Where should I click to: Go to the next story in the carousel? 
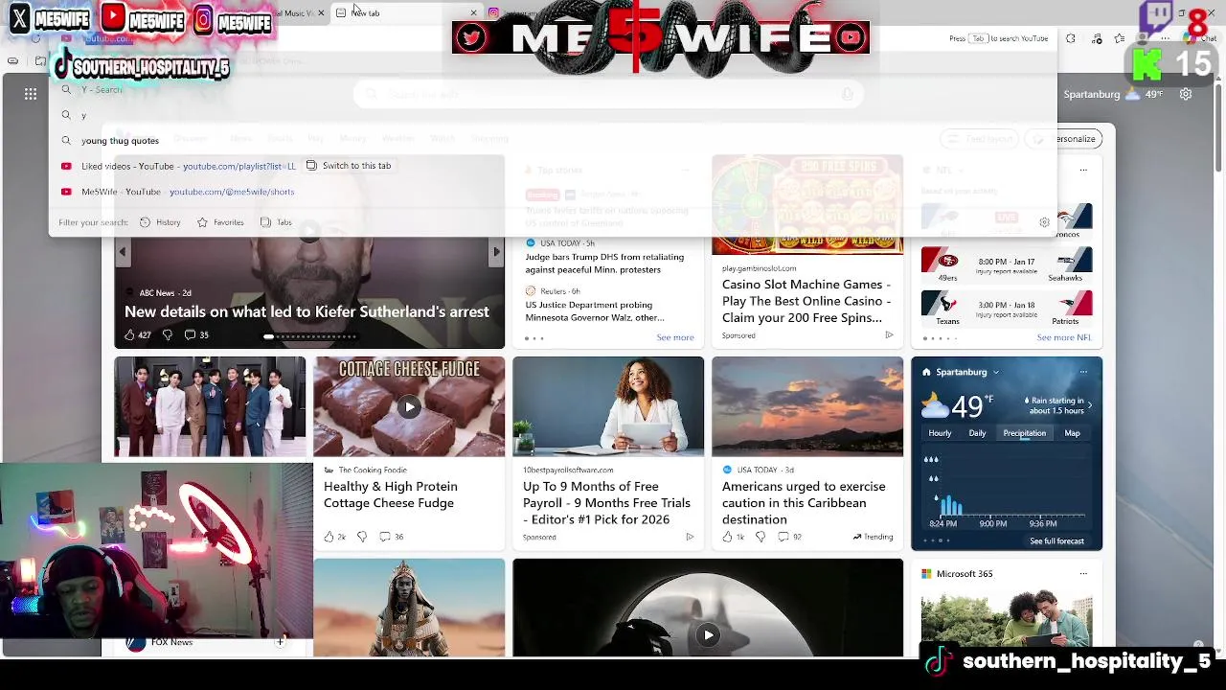pos(496,252)
